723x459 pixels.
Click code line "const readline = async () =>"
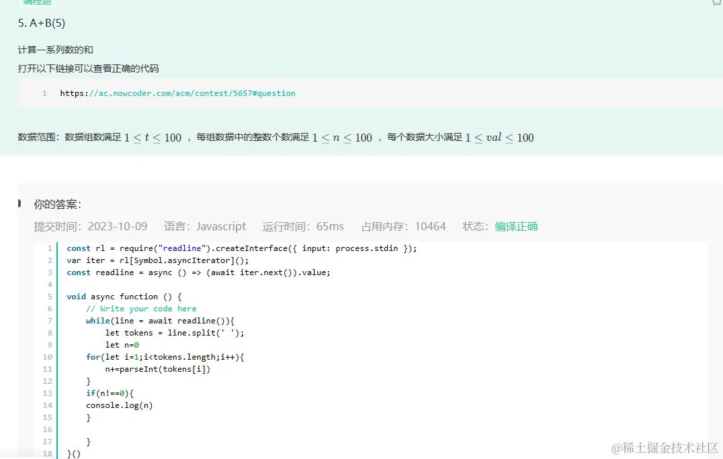point(198,272)
